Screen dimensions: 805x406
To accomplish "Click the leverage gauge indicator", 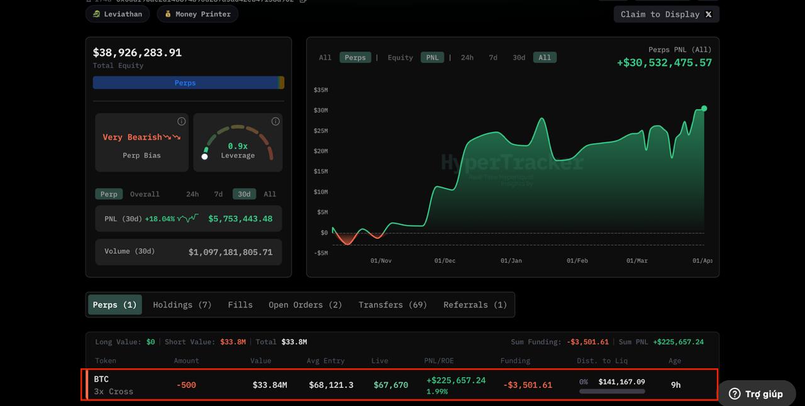I will (x=204, y=156).
